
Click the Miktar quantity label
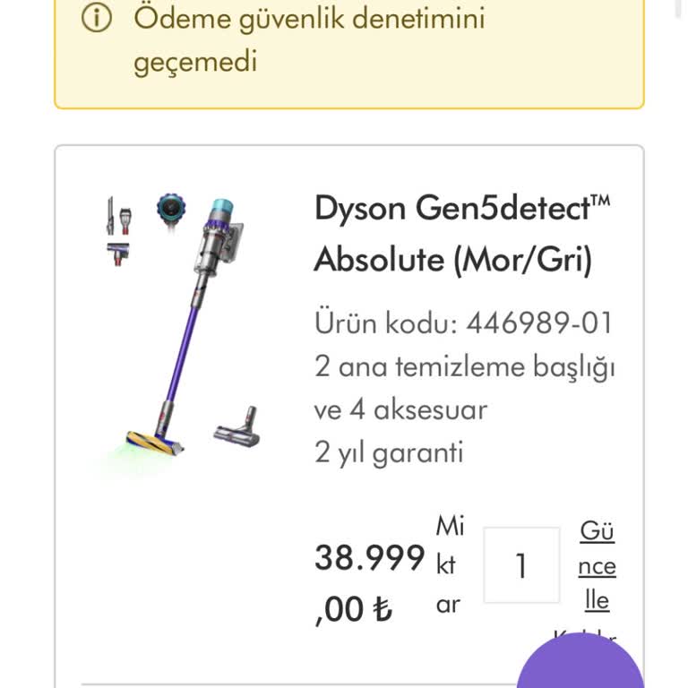(x=449, y=565)
